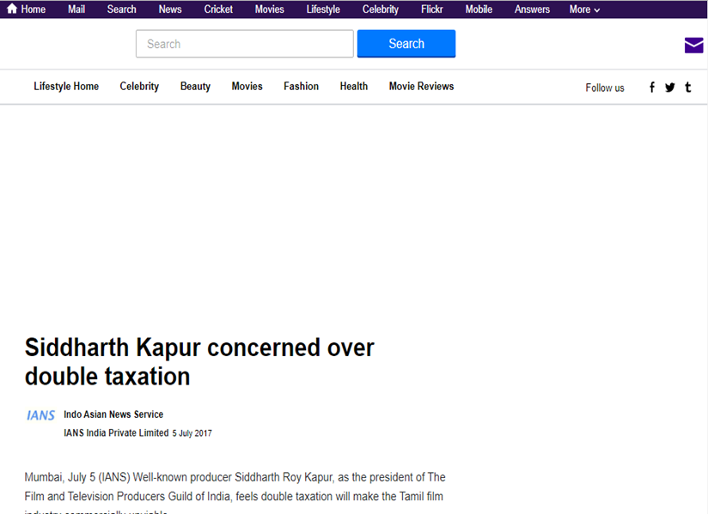
Task: Select Movies in the lifestyle sub-navigation
Action: 247,86
